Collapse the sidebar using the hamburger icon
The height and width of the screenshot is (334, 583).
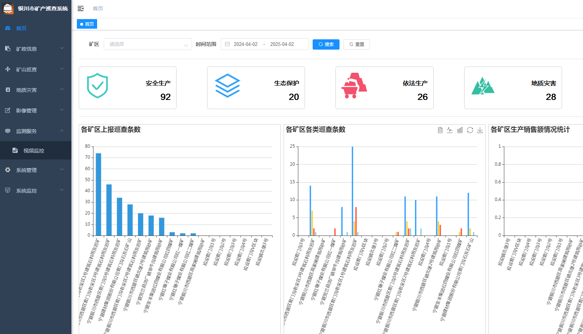point(81,8)
